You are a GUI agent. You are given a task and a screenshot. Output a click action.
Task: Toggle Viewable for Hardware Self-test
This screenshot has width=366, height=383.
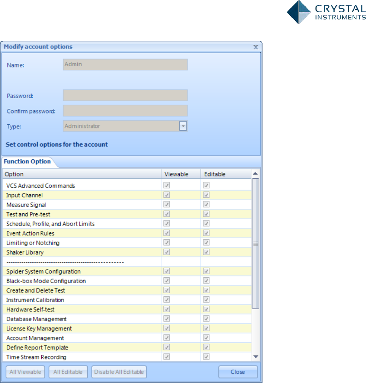point(167,309)
